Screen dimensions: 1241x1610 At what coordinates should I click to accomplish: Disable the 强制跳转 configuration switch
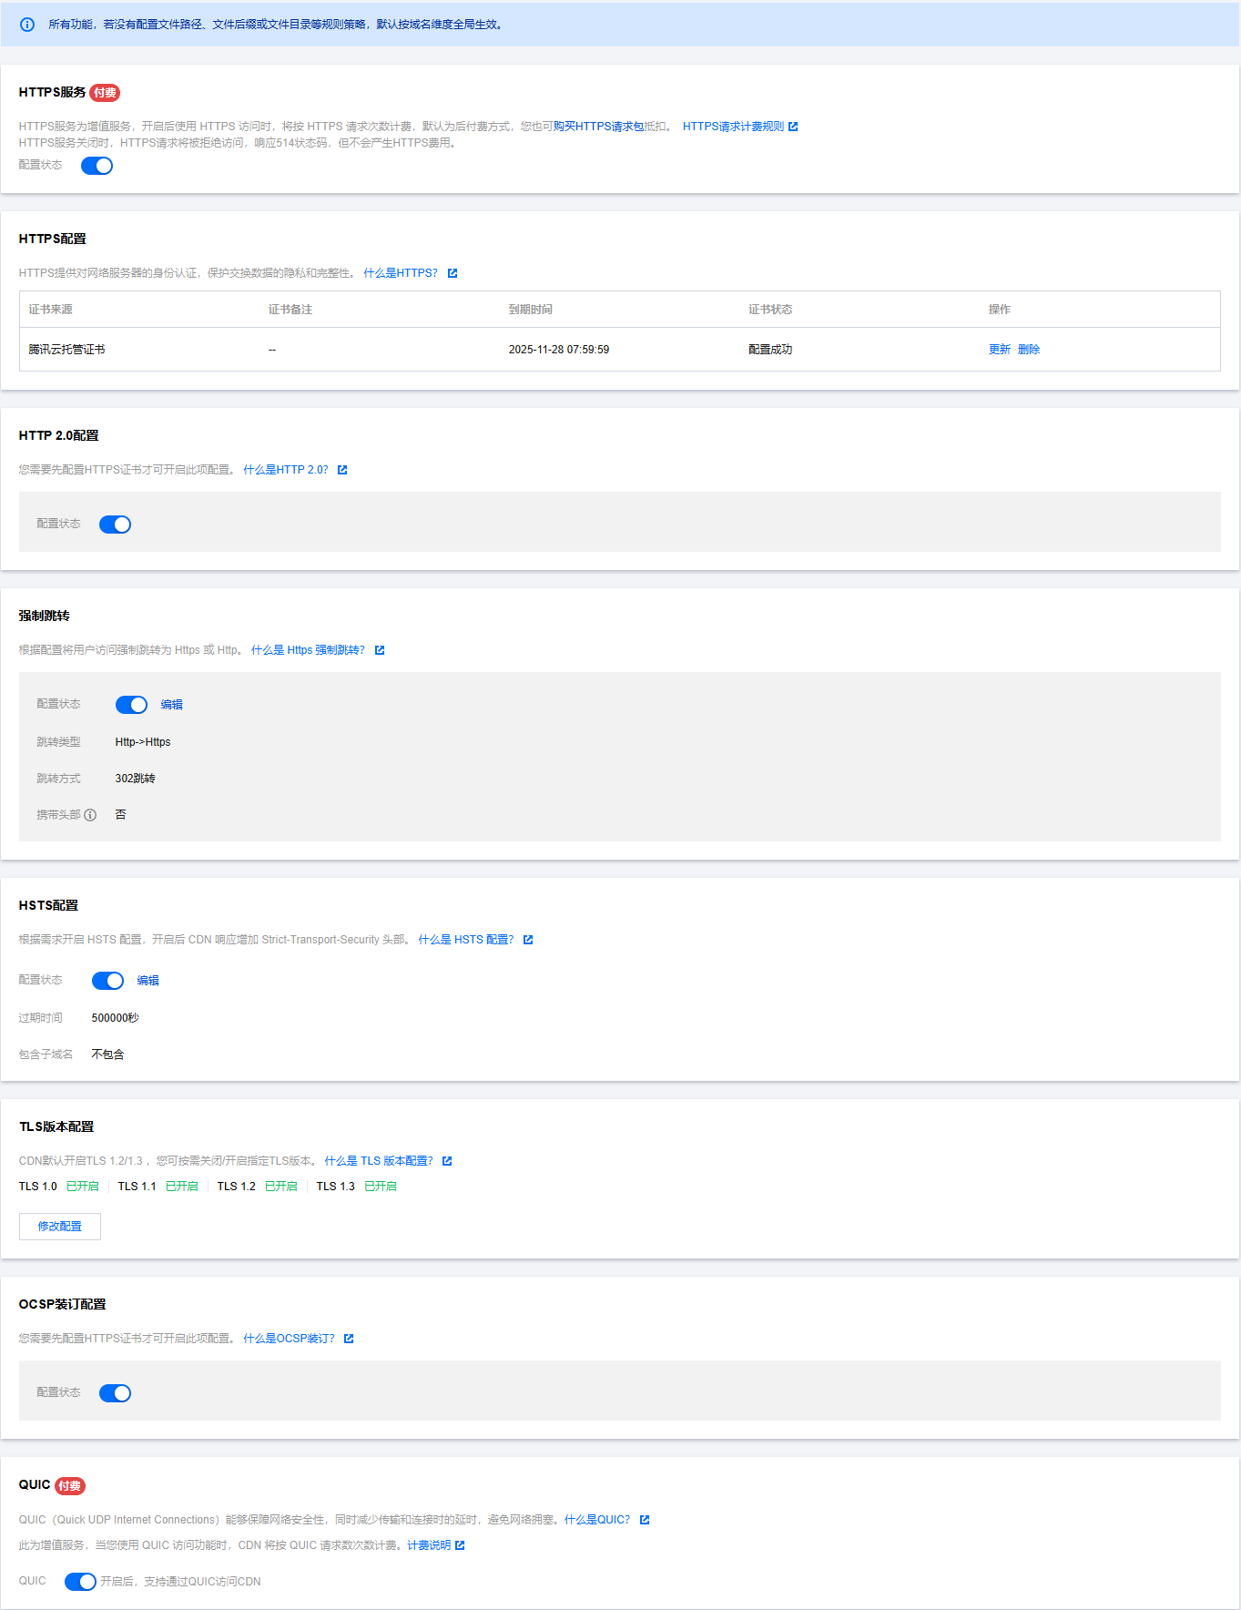pyautogui.click(x=131, y=705)
